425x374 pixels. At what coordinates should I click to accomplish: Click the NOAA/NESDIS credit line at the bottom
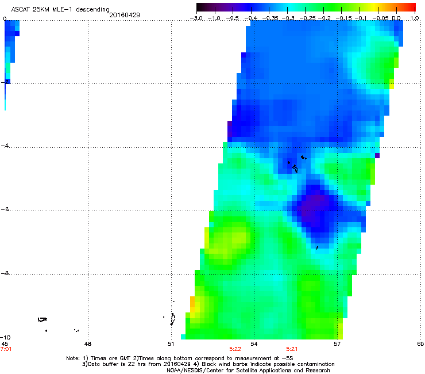click(x=248, y=371)
